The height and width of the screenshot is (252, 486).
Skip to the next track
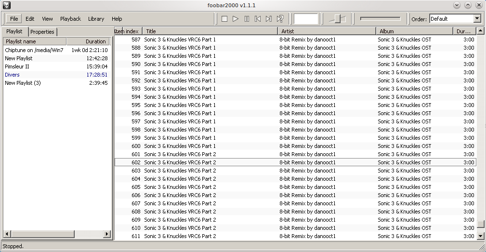[269, 19]
